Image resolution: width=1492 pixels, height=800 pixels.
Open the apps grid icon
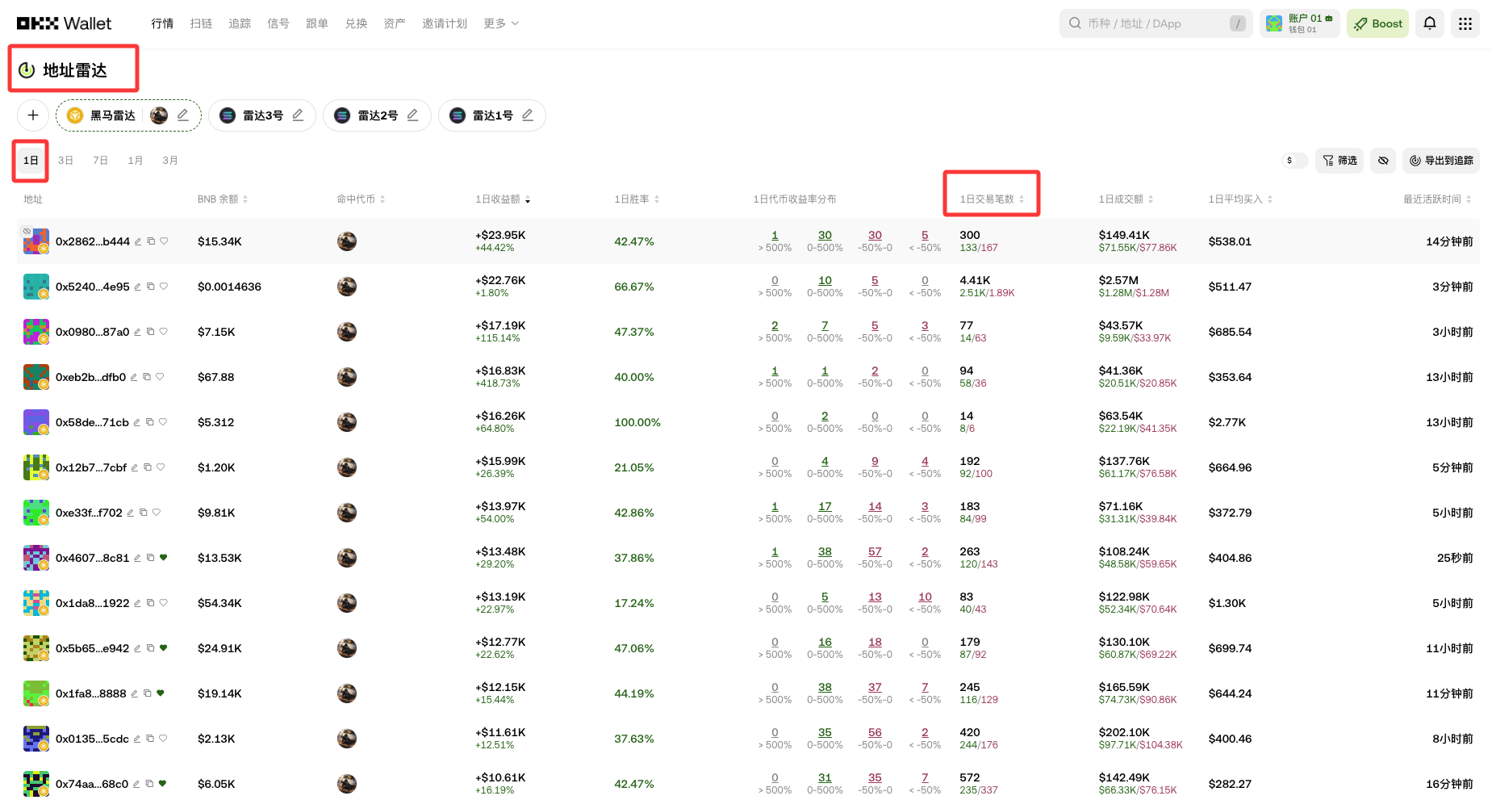click(1465, 23)
